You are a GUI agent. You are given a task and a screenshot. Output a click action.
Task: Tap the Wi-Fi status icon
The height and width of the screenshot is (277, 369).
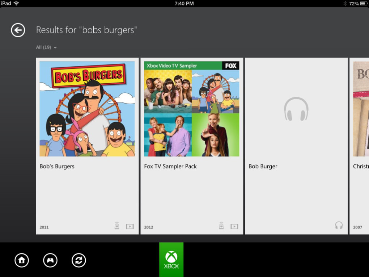pyautogui.click(x=16, y=3)
